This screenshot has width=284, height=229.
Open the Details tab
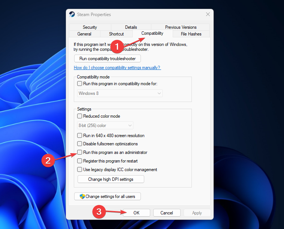131,27
